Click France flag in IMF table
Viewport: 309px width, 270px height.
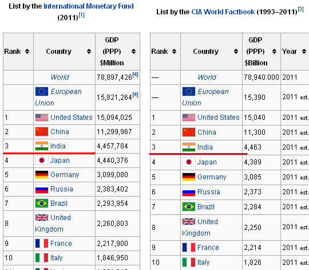pyautogui.click(x=42, y=244)
